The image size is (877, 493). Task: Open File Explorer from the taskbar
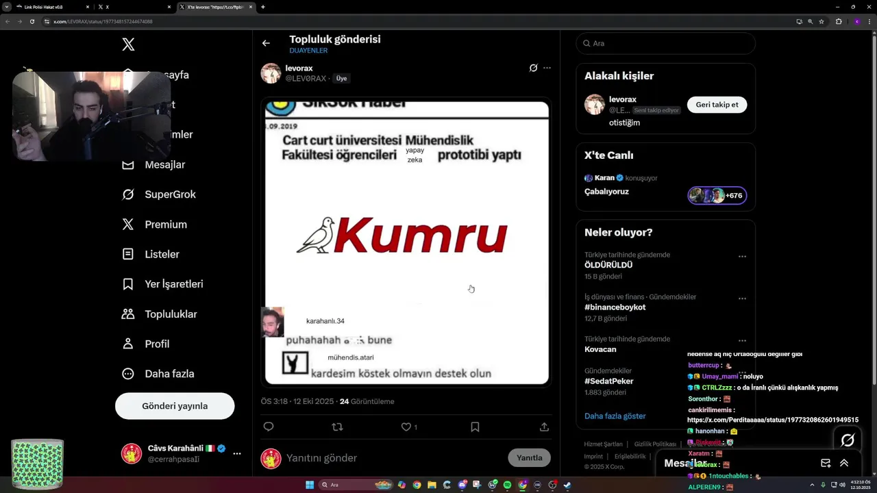coord(432,485)
